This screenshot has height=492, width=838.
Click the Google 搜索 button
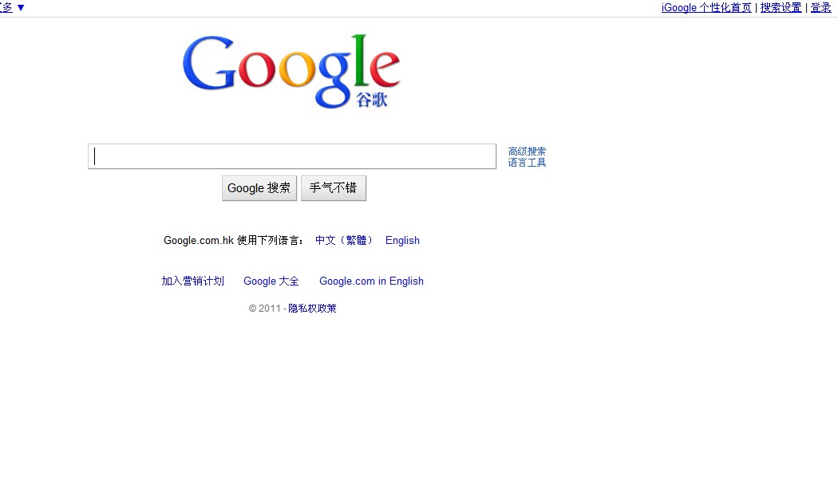pyautogui.click(x=259, y=188)
